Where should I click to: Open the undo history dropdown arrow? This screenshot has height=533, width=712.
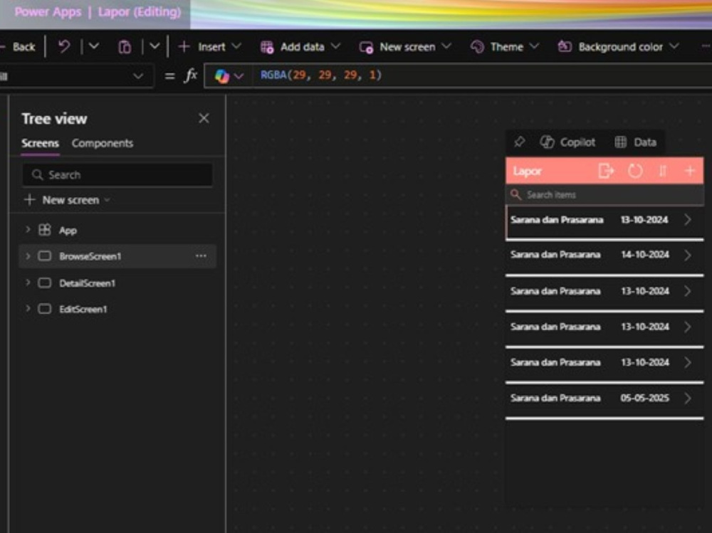tap(93, 46)
